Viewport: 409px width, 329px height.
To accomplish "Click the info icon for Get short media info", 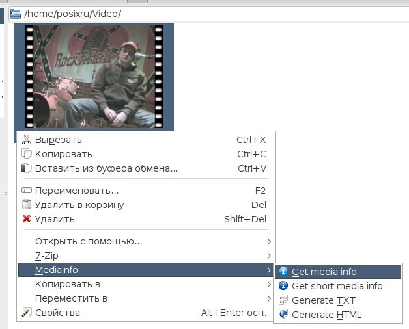I will point(283,285).
